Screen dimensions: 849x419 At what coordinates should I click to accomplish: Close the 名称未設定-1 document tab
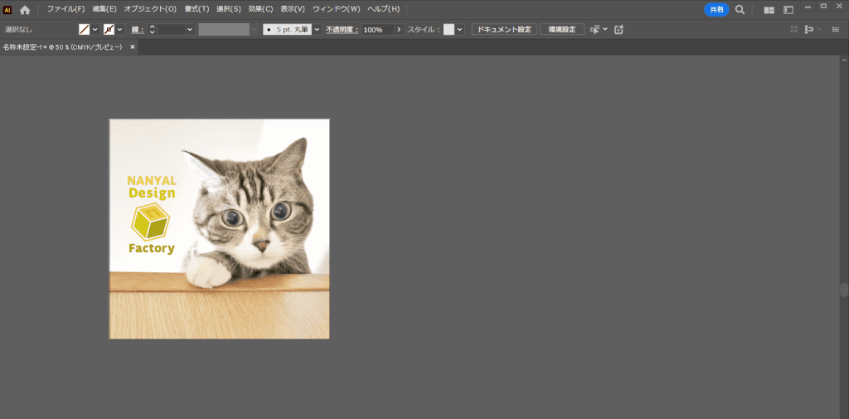(131, 47)
